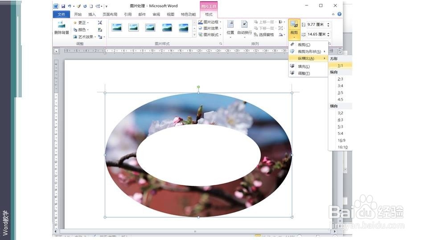This screenshot has height=240, width=428.
Task: Select the 1:1 square aspect ratio
Action: tap(340, 65)
